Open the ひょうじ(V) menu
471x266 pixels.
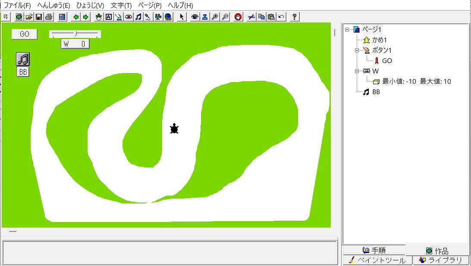[x=90, y=6]
